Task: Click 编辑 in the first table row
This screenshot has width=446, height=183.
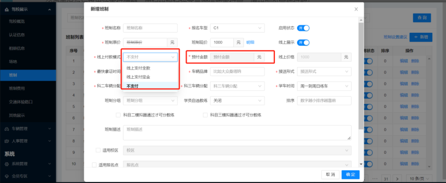Action: [x=404, y=60]
